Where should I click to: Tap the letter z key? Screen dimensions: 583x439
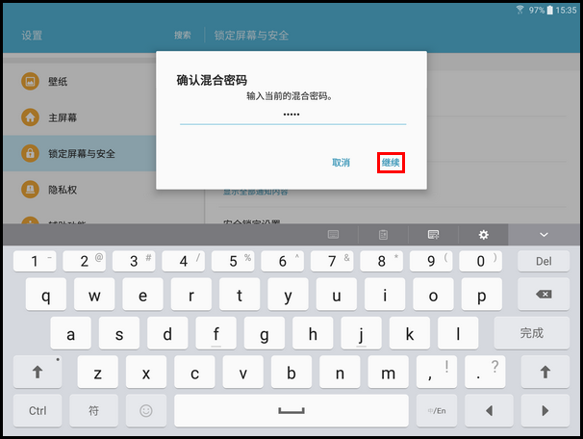point(98,372)
